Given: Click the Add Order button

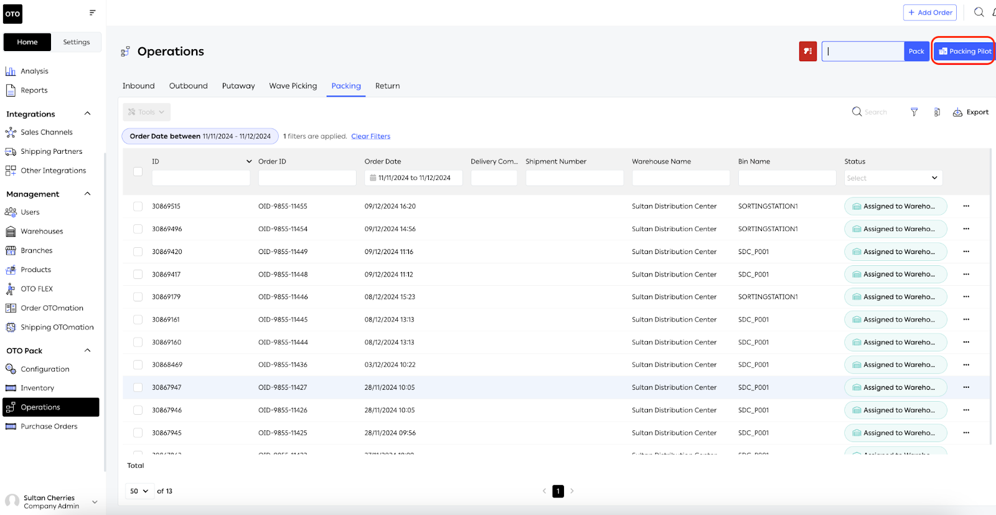Looking at the screenshot, I should point(930,12).
